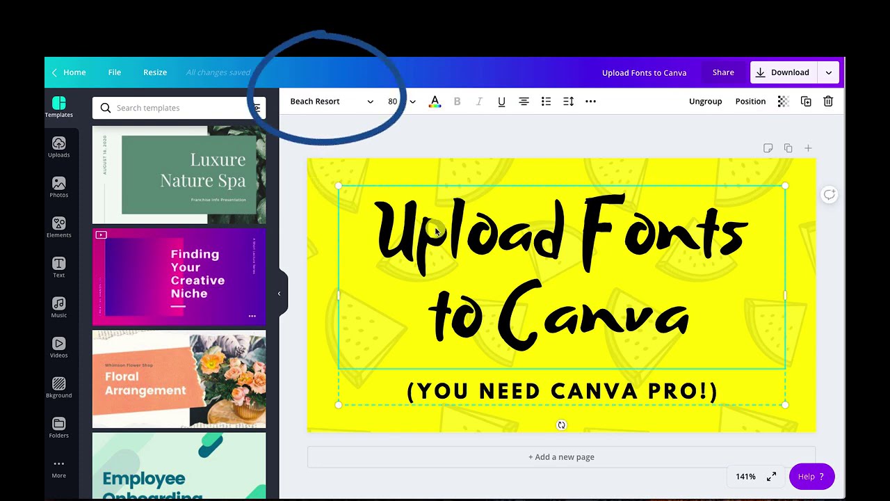Open the Templates sidebar tab
890x501 pixels.
58,107
